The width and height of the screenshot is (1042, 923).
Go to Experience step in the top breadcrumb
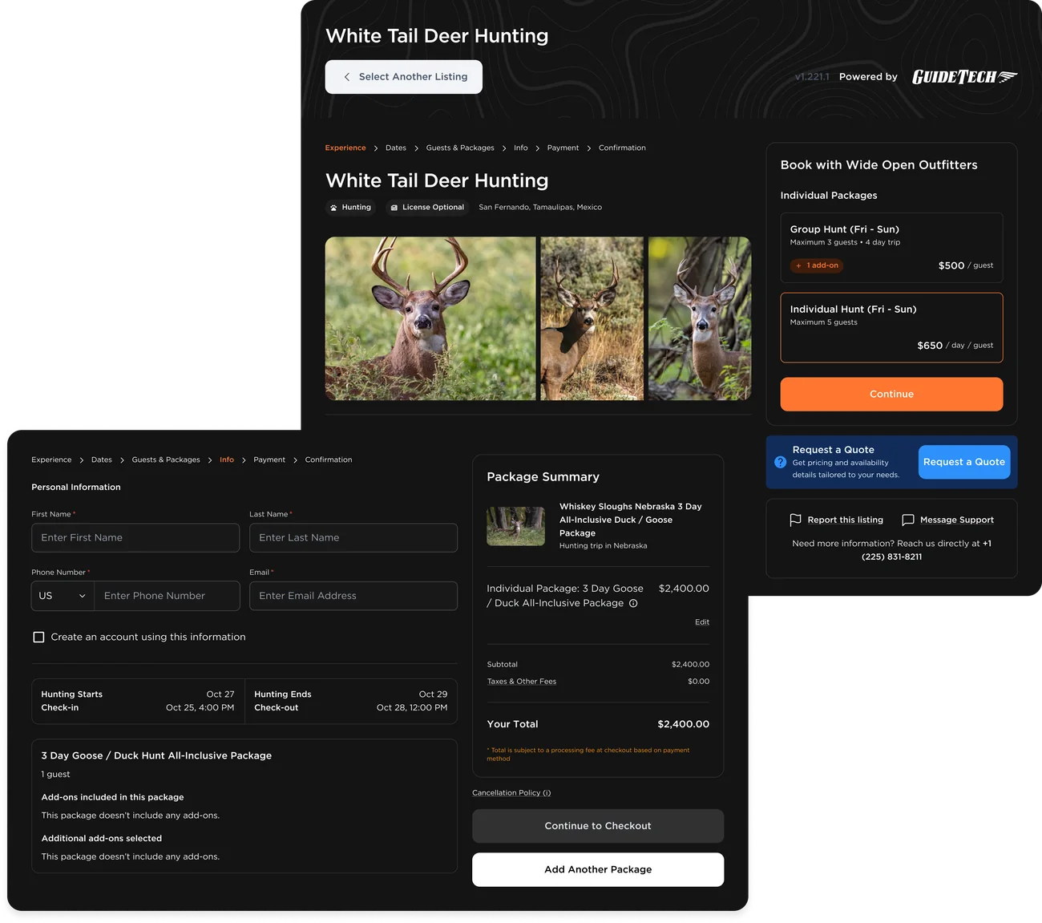tap(345, 148)
